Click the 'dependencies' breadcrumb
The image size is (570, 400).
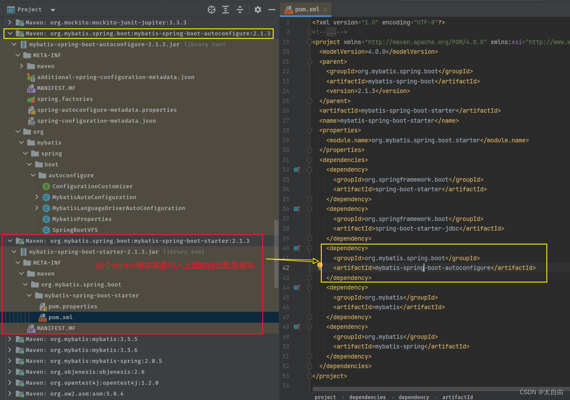[368, 397]
